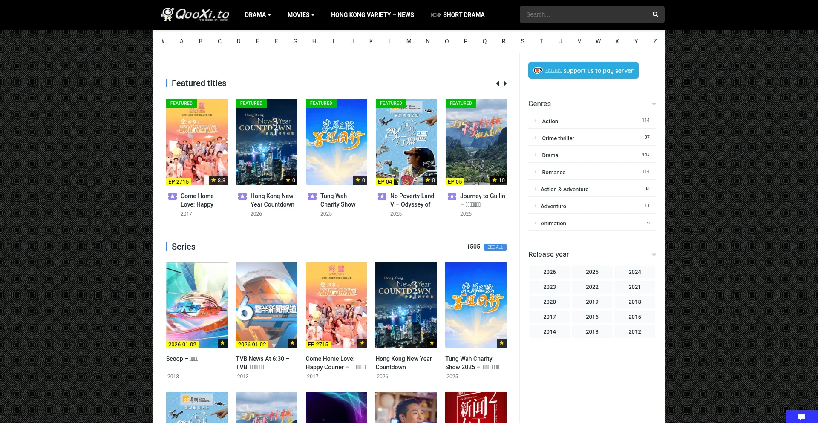Click into the Search input field

point(584,14)
